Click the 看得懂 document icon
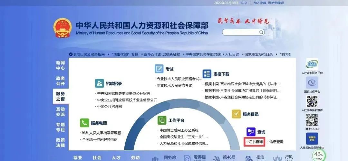 point(187,158)
